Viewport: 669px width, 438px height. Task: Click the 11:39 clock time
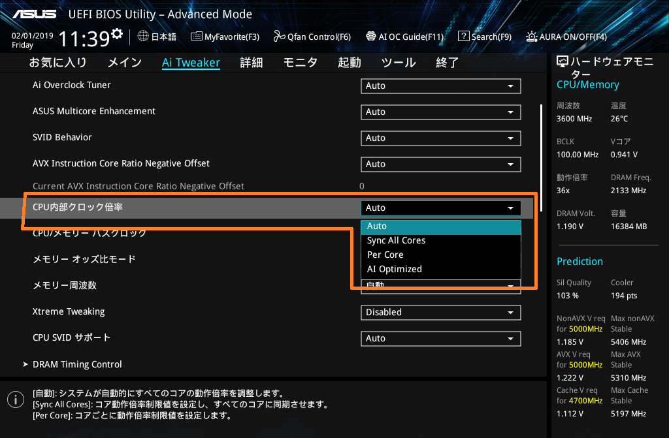84,39
